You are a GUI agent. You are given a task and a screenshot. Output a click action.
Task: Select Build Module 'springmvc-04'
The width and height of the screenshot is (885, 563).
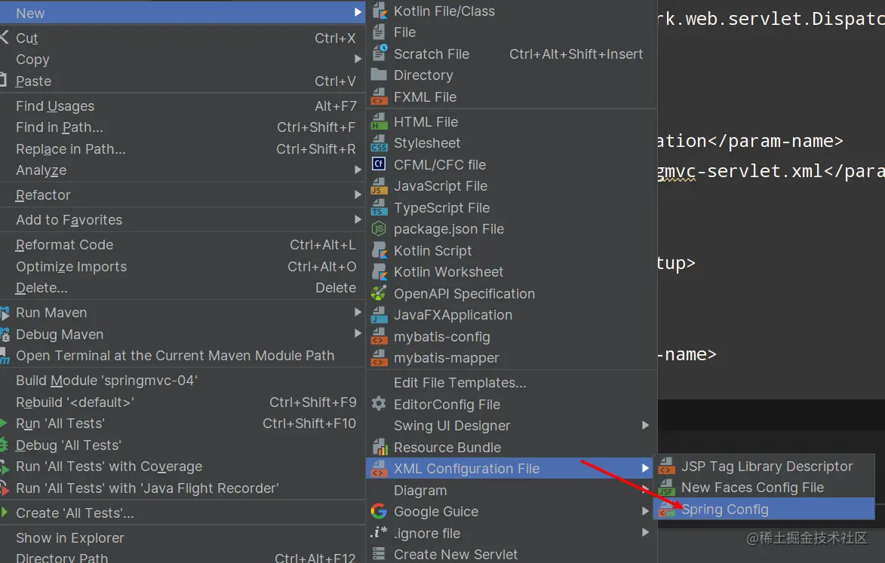(x=182, y=381)
